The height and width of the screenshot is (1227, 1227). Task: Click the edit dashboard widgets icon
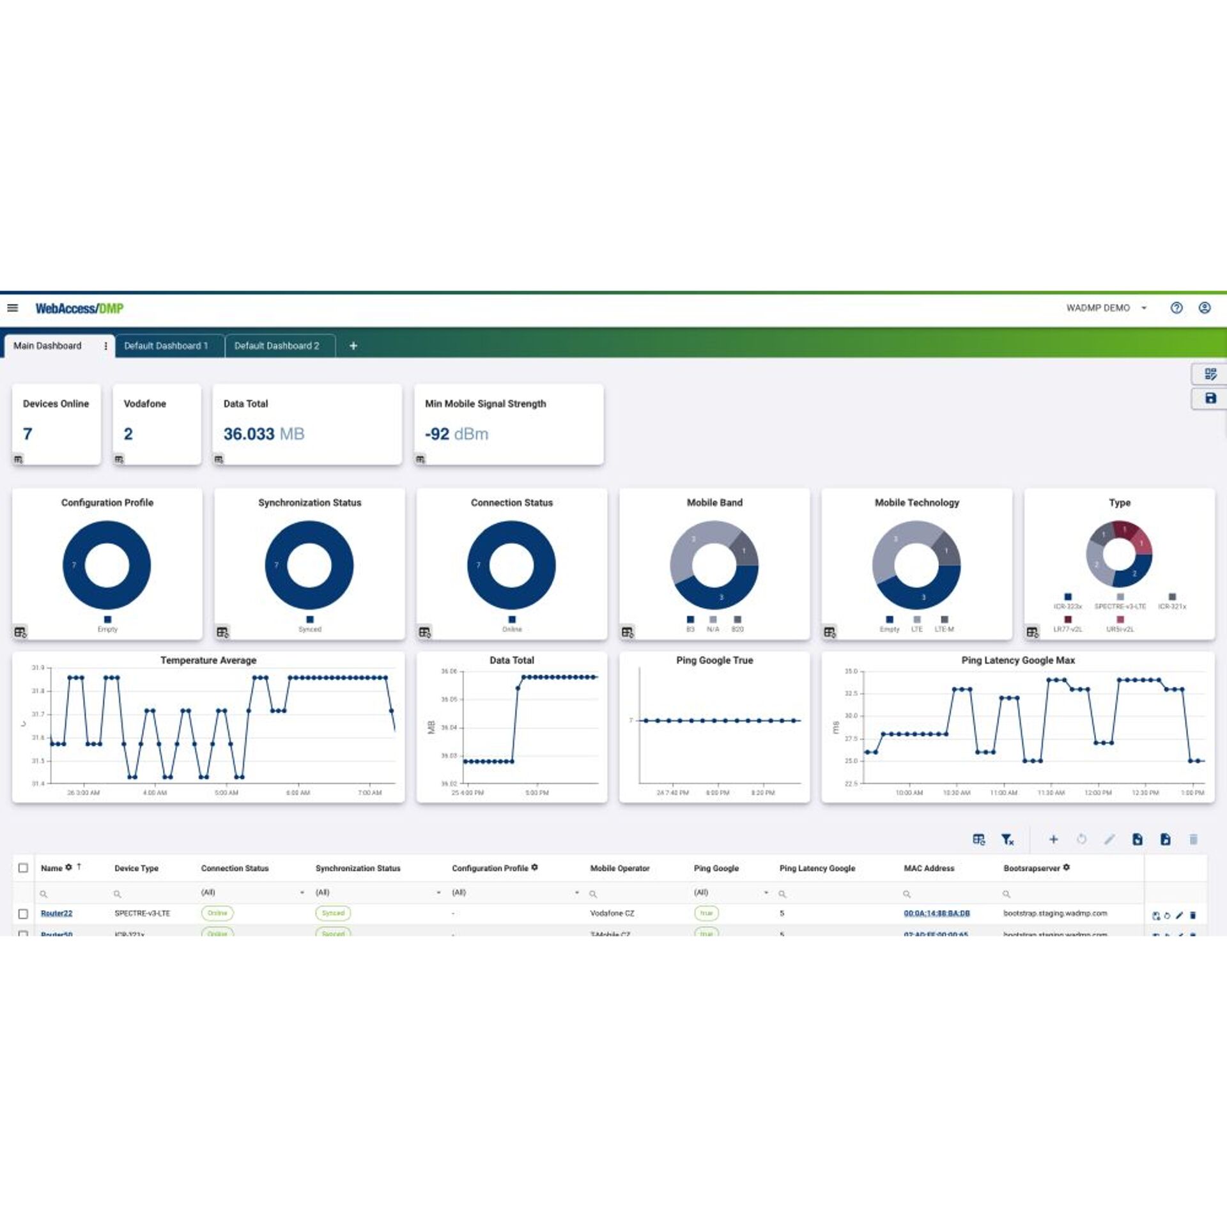pos(1210,374)
